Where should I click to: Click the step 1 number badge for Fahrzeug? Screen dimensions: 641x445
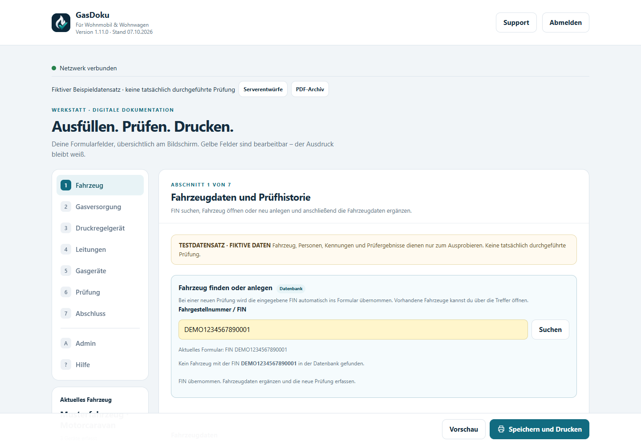(66, 185)
